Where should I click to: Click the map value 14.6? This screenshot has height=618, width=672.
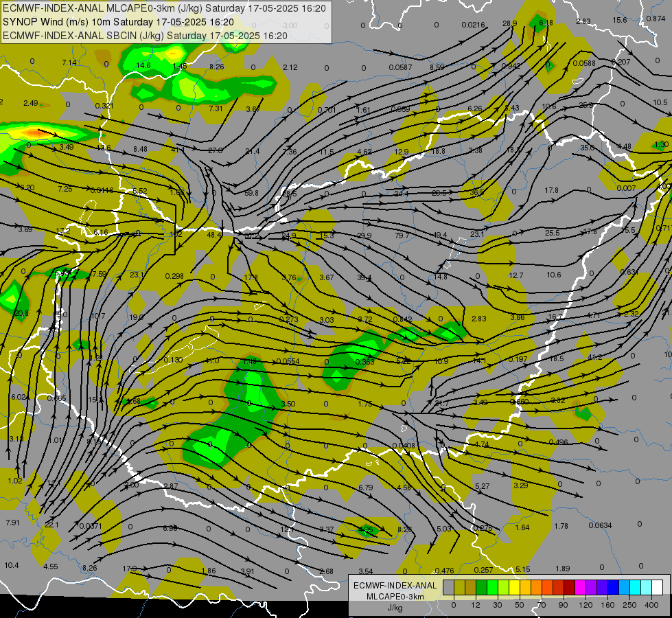click(x=143, y=66)
